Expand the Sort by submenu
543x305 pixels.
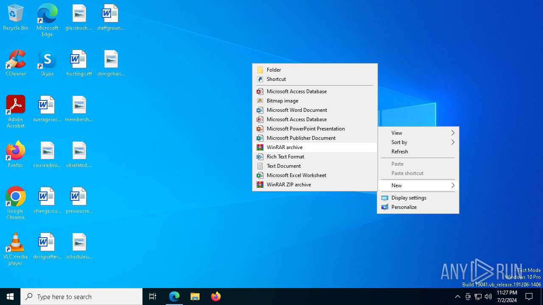(418, 142)
